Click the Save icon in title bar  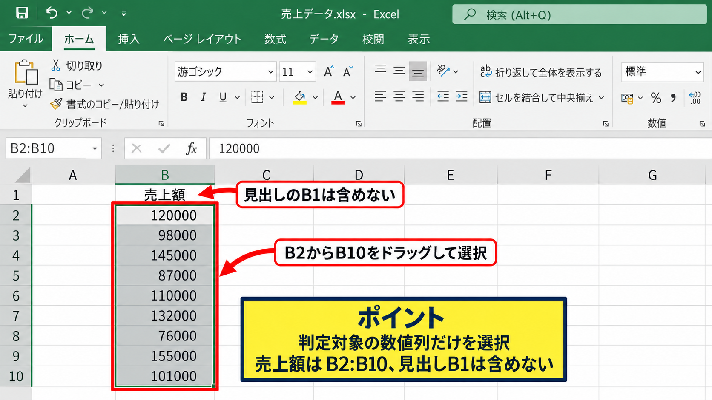tap(22, 13)
